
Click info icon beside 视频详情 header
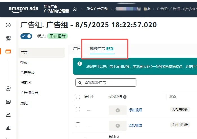[125, 97]
